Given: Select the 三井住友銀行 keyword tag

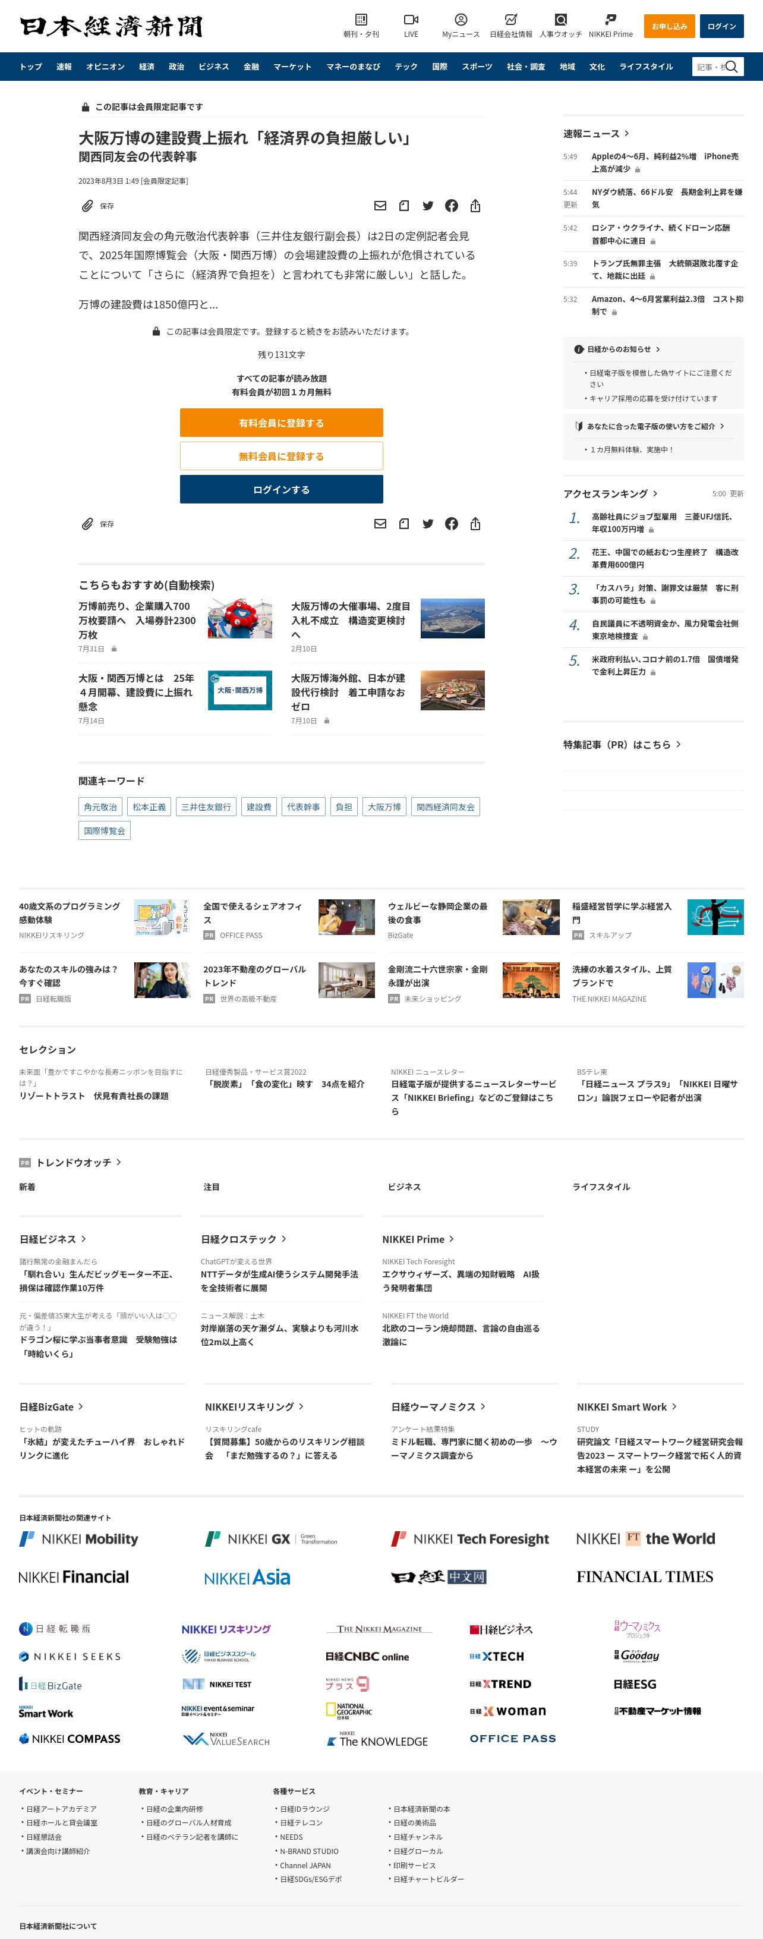Looking at the screenshot, I should point(206,807).
